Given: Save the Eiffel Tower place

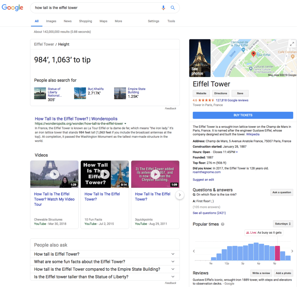Looking at the screenshot, I should (240, 93).
